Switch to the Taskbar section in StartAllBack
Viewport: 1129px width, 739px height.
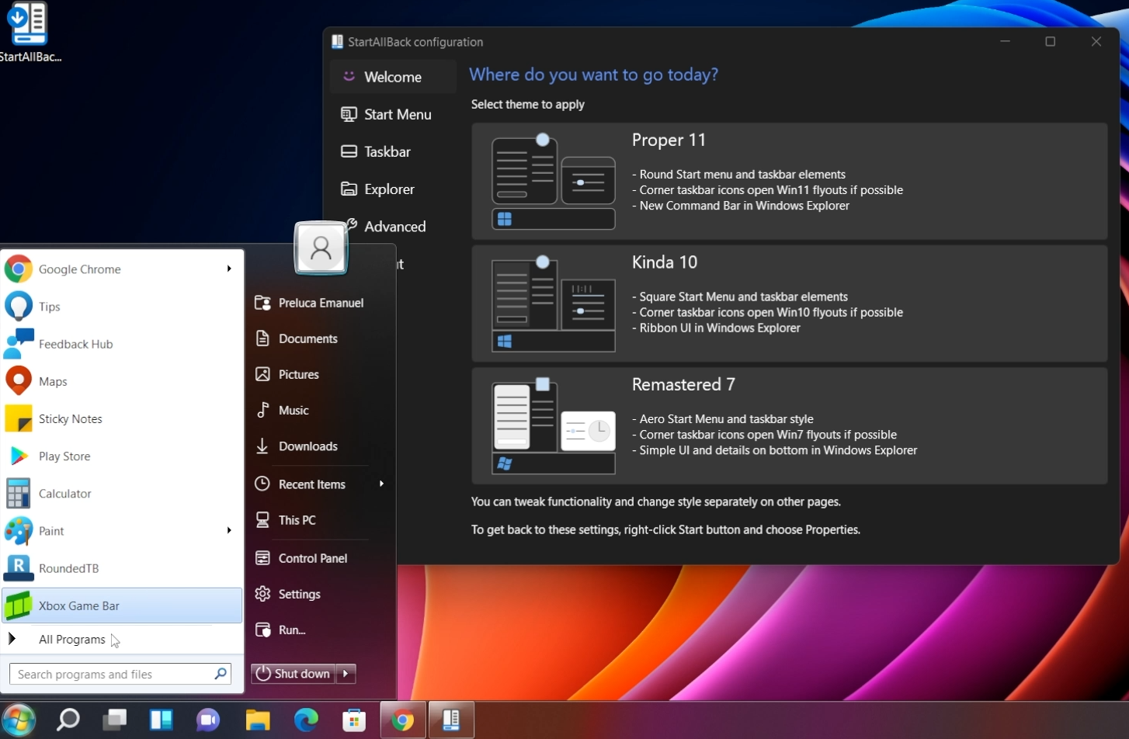pos(385,151)
